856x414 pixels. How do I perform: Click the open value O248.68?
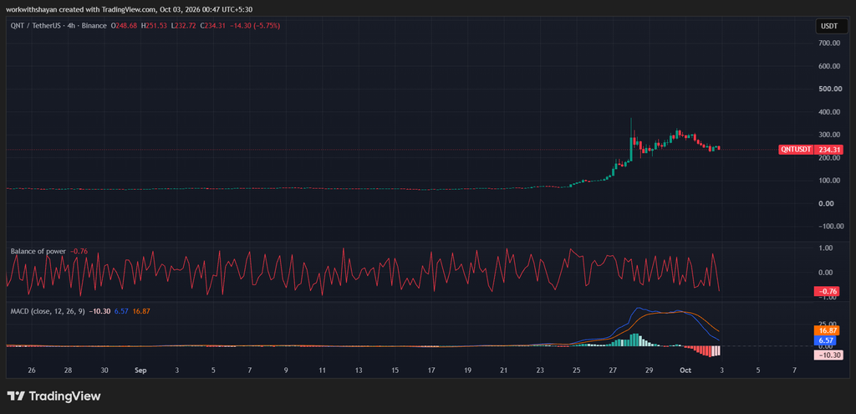point(125,26)
